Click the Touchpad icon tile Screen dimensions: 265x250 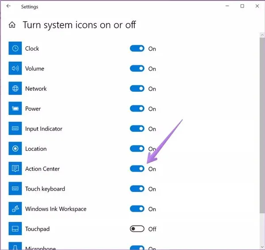point(15,229)
